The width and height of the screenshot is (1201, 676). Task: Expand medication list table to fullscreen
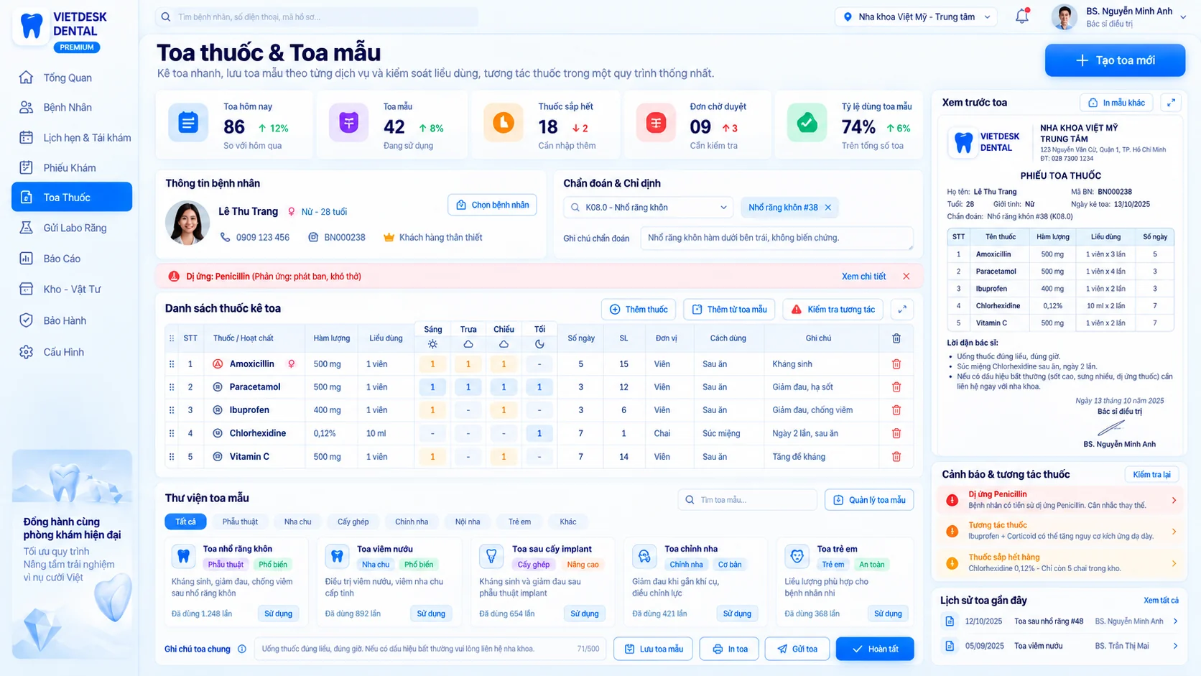[x=902, y=310]
